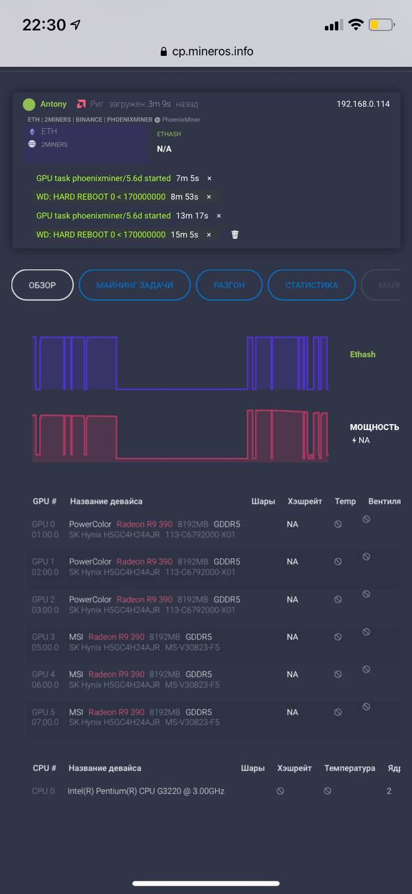Click the IP address 192.168.0.114
412x894 pixels.
pyautogui.click(x=363, y=104)
